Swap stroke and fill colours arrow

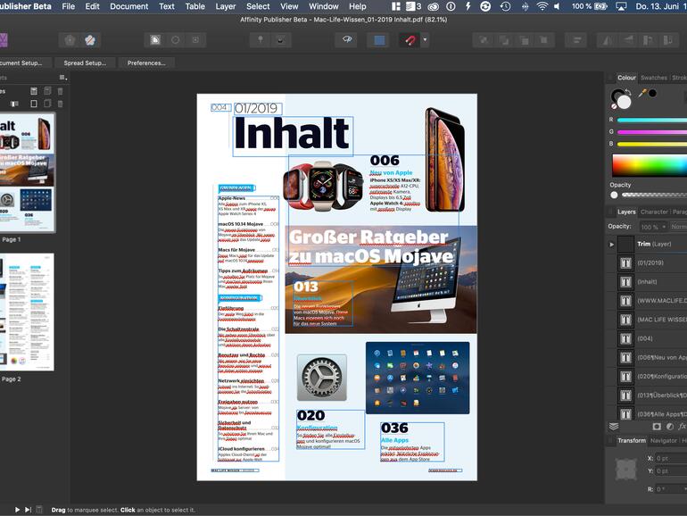(627, 92)
